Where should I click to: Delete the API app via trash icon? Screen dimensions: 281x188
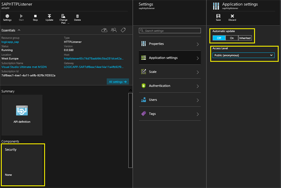coord(77,17)
